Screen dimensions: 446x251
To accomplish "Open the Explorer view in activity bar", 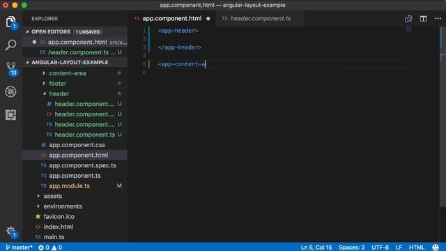I will pyautogui.click(x=10, y=22).
